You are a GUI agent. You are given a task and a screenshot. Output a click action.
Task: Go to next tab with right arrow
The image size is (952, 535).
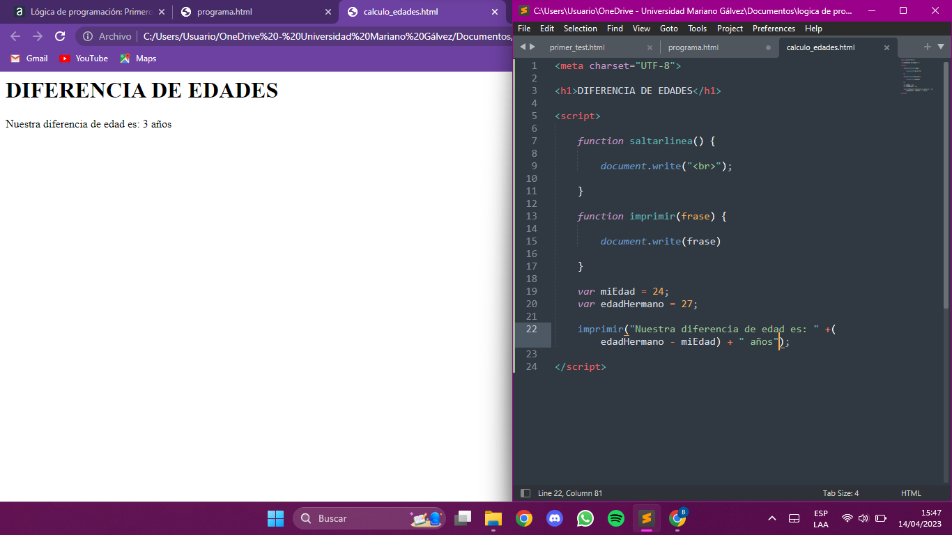click(x=533, y=47)
